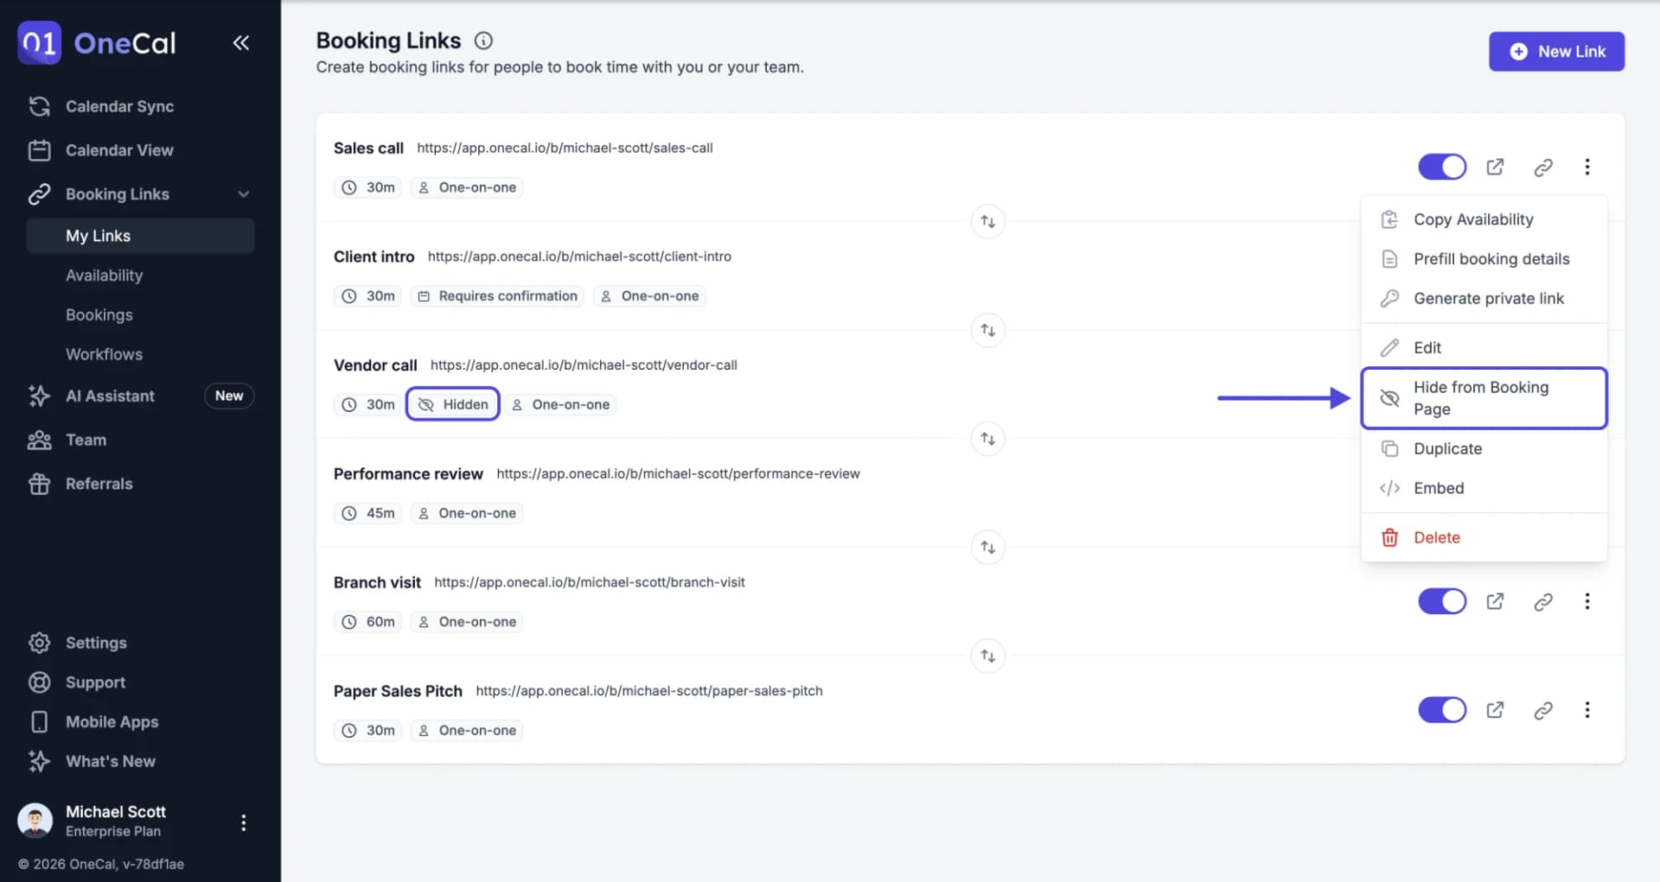
Task: Open the Performance review URL
Action: pos(678,474)
